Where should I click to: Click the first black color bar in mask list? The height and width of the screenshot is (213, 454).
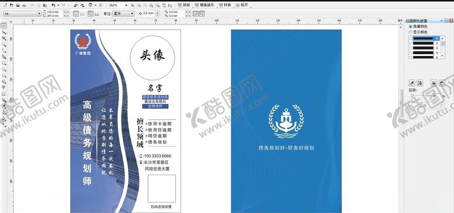422,38
